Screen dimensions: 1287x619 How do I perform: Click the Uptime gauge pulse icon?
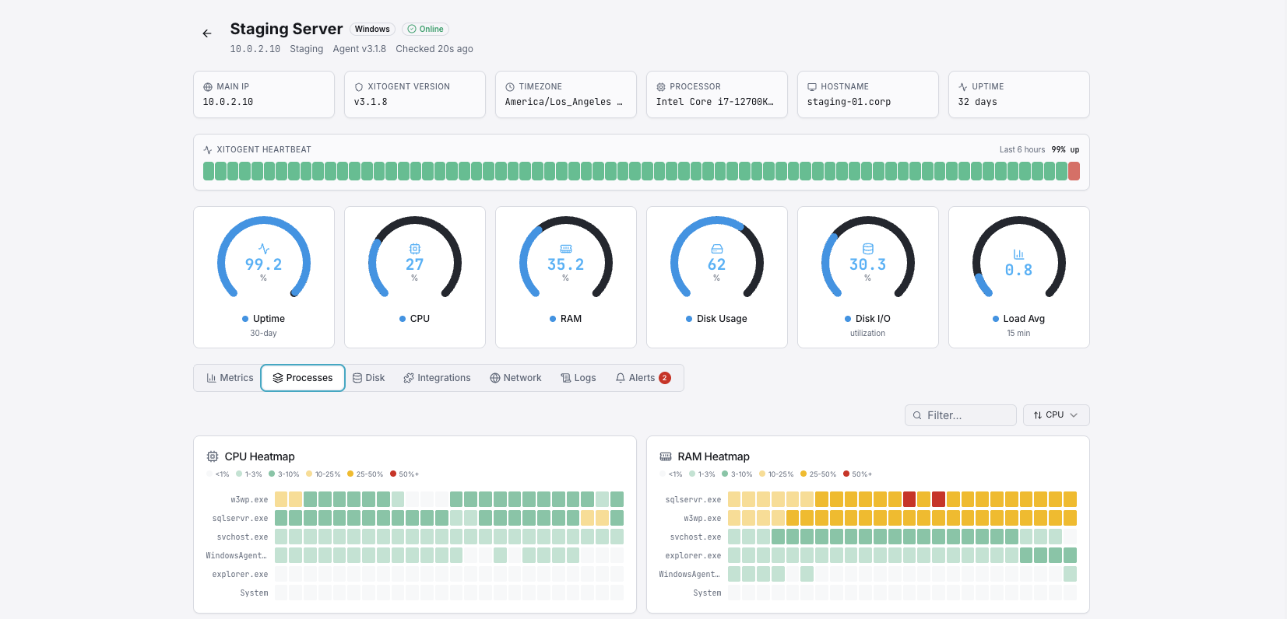tap(264, 249)
